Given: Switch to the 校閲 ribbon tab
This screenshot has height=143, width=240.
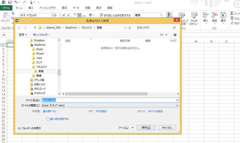Looking at the screenshot, I should click(x=88, y=8).
